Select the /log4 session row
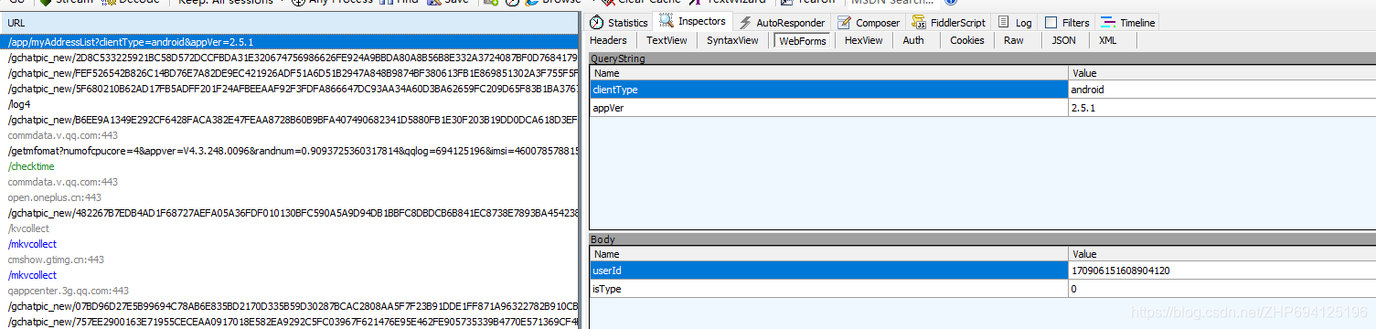Screen dimensions: 1376x329 pyautogui.click(x=290, y=104)
